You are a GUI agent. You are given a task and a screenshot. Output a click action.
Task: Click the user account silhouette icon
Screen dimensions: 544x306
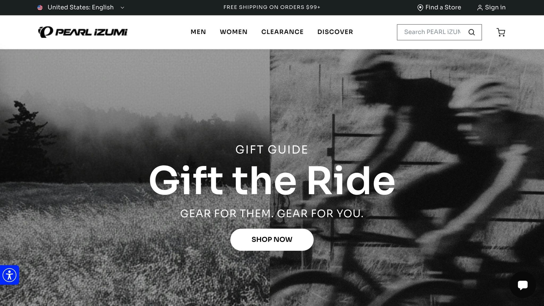(480, 8)
